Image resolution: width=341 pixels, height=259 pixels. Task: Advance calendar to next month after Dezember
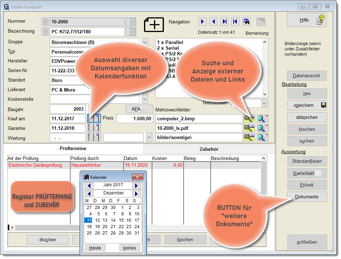pyautogui.click(x=136, y=194)
